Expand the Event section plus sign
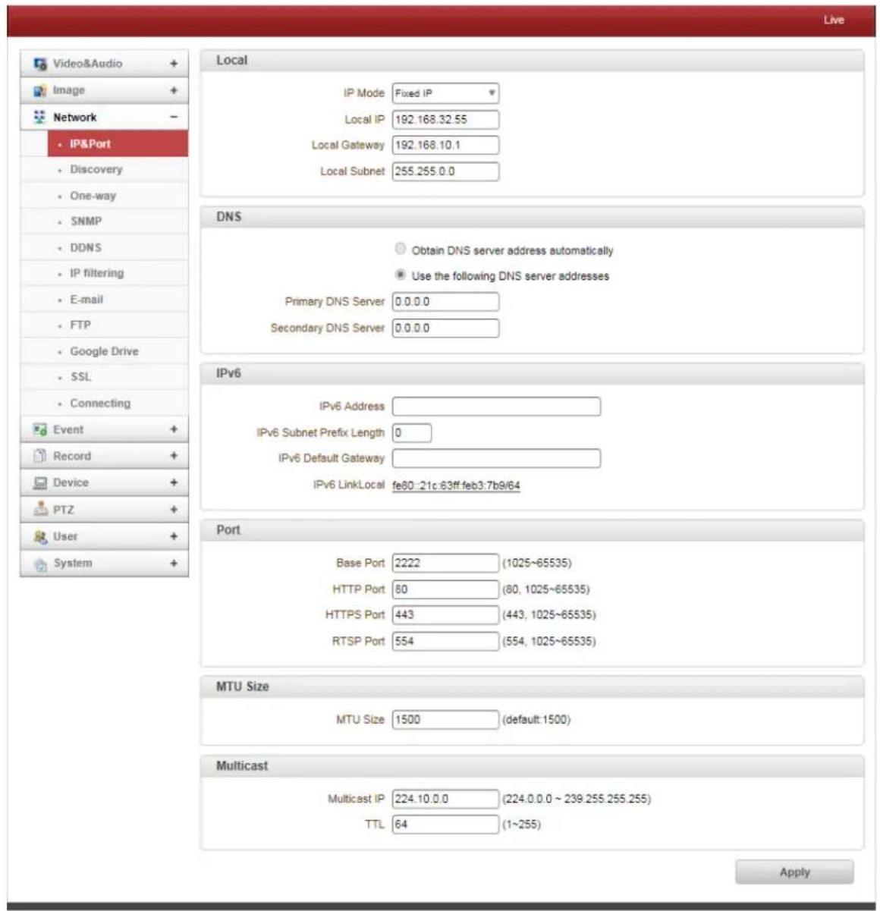The image size is (880, 911). tap(174, 429)
